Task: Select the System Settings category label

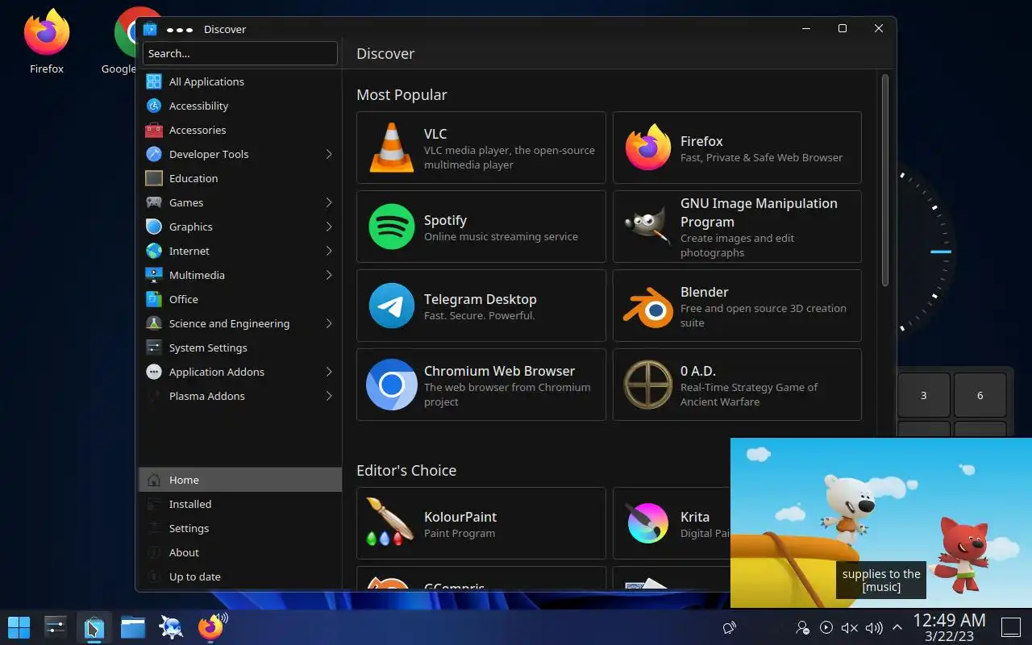Action: [x=208, y=347]
